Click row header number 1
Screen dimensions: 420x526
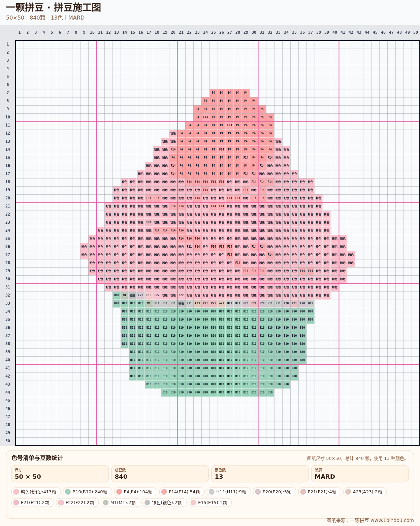[7, 44]
